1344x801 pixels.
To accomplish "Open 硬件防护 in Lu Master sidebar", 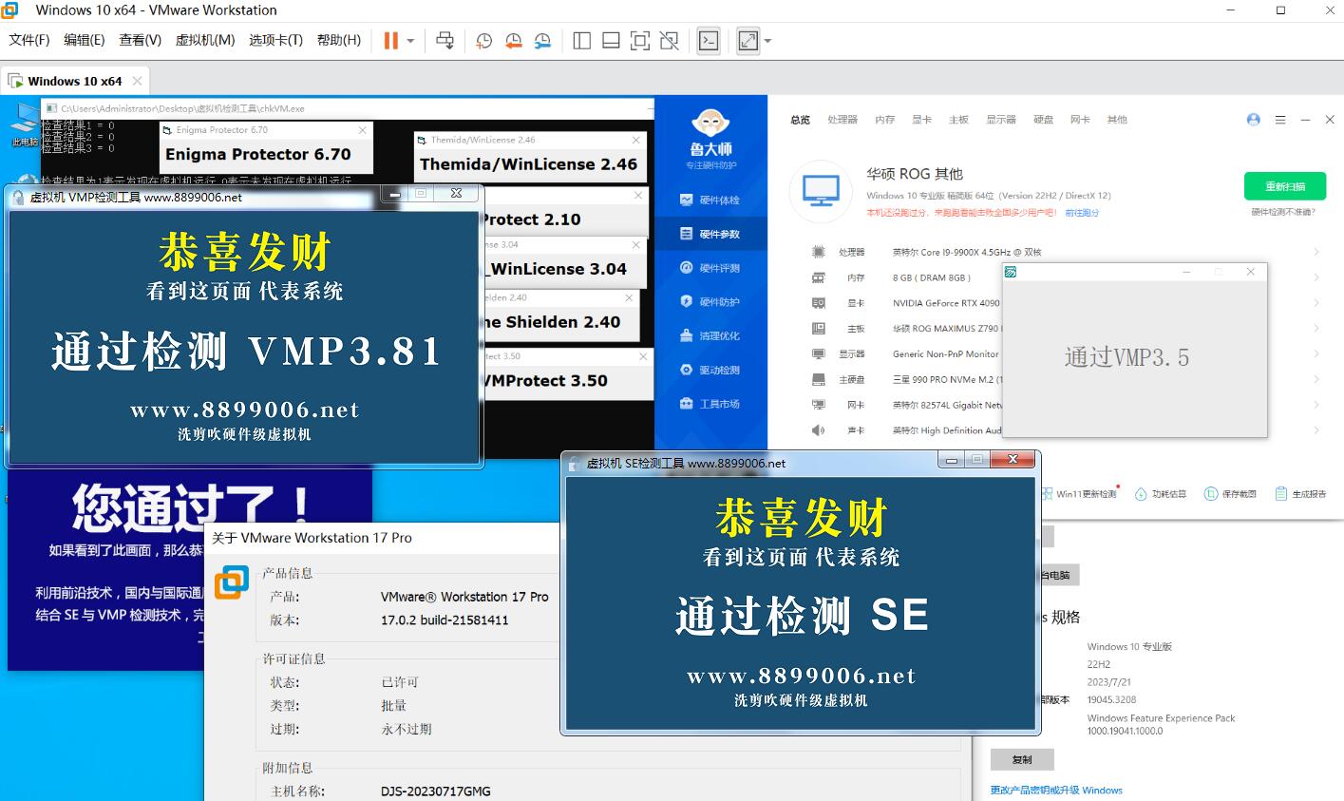I will pos(710,301).
